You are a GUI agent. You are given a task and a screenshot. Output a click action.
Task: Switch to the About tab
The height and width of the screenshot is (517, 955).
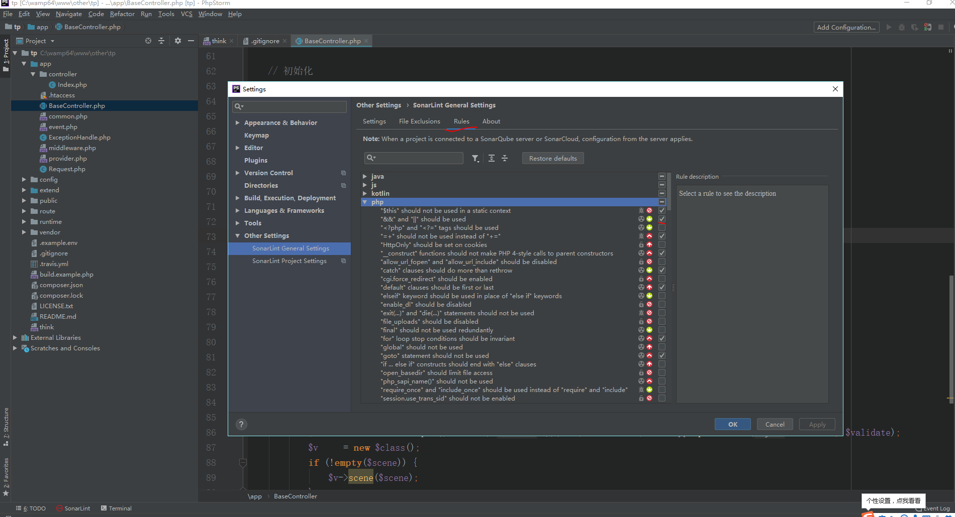pyautogui.click(x=491, y=121)
